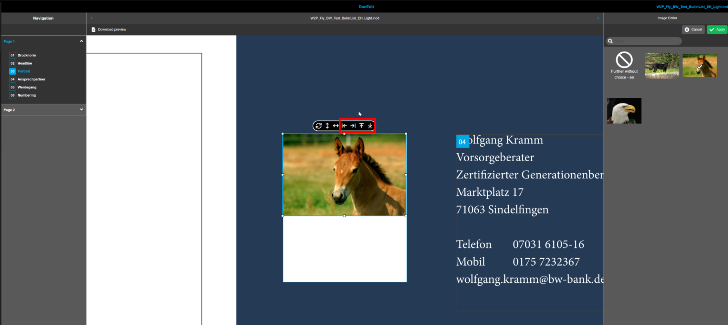
Task: Click the search magnifier icon in Image Editor
Action: point(610,41)
